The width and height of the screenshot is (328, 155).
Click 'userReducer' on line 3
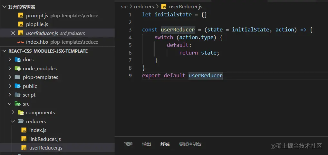click(178, 30)
